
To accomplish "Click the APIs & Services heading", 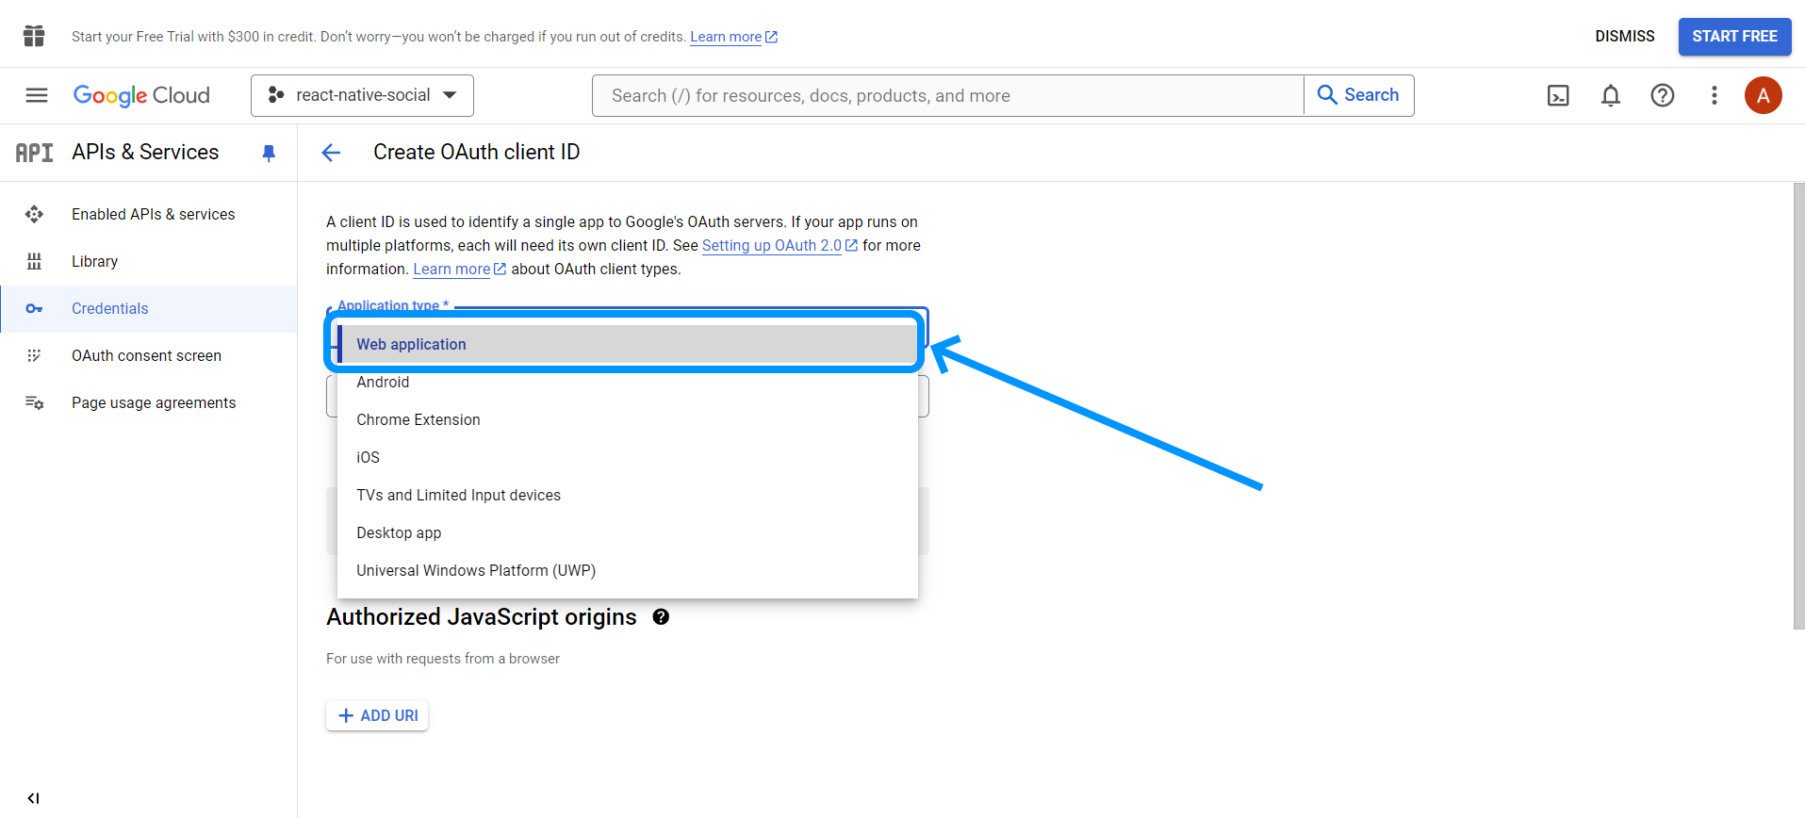I will pyautogui.click(x=145, y=152).
